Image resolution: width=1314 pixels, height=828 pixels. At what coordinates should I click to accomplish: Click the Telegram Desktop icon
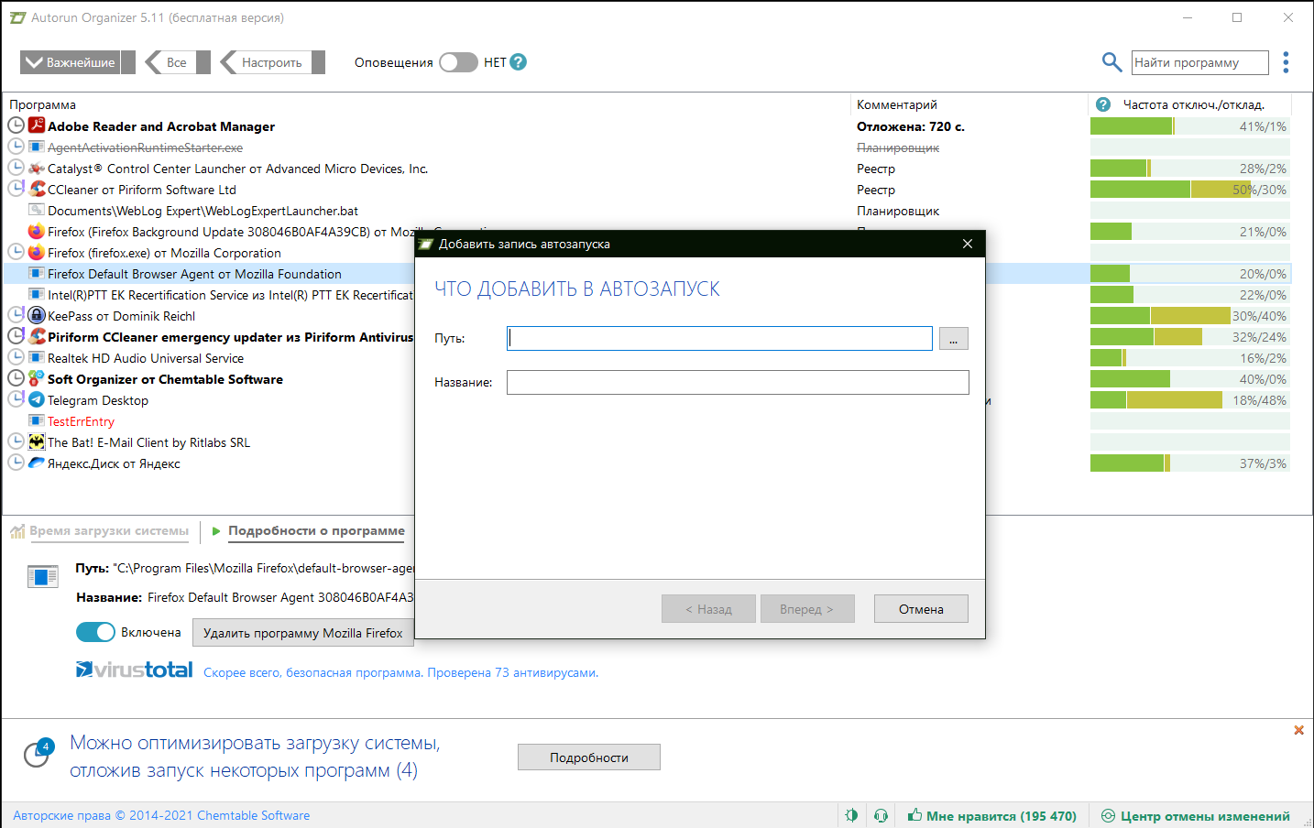(37, 399)
